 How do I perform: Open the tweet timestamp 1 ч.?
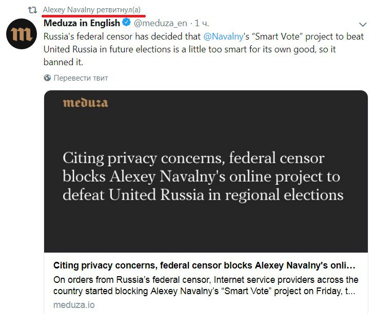click(x=202, y=23)
